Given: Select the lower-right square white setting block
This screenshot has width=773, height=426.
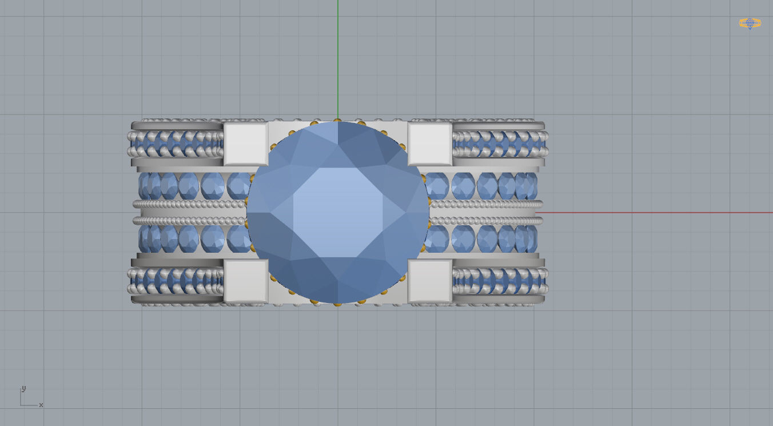Looking at the screenshot, I should 430,281.
